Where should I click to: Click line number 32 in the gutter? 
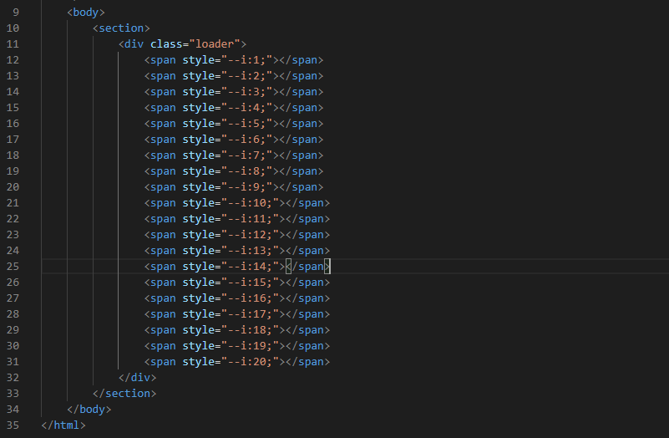pyautogui.click(x=13, y=377)
